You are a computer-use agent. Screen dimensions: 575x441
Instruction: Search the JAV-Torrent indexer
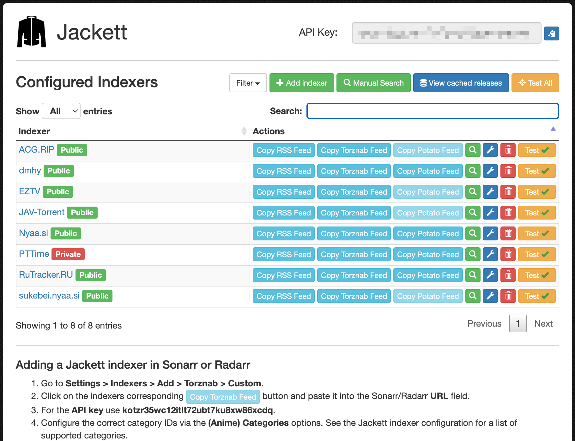pos(473,213)
